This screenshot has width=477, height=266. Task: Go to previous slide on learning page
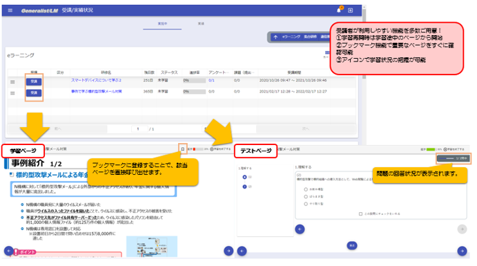(8, 251)
